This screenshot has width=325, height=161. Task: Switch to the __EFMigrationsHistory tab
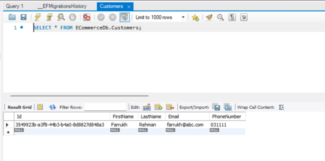click(x=62, y=6)
